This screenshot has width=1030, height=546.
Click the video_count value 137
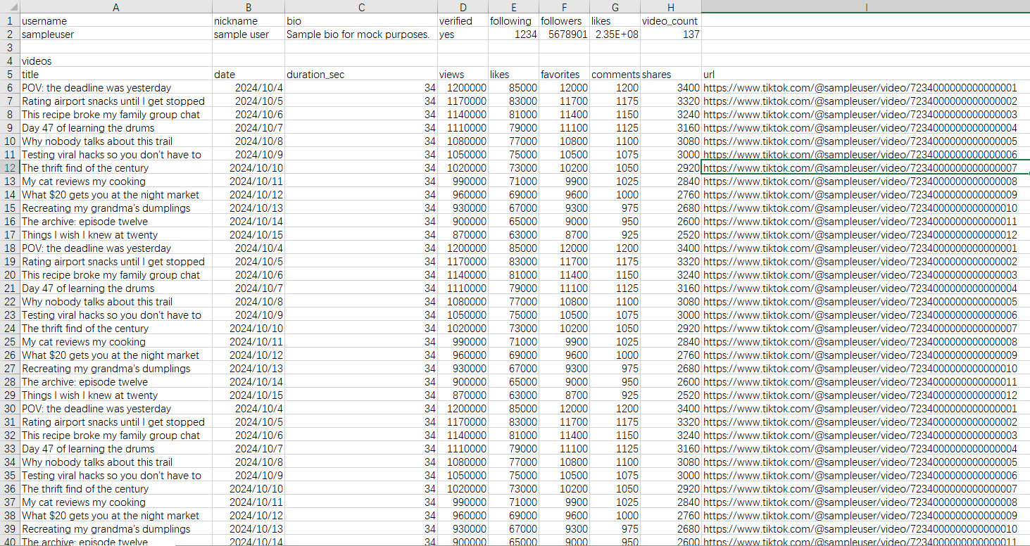tap(671, 34)
